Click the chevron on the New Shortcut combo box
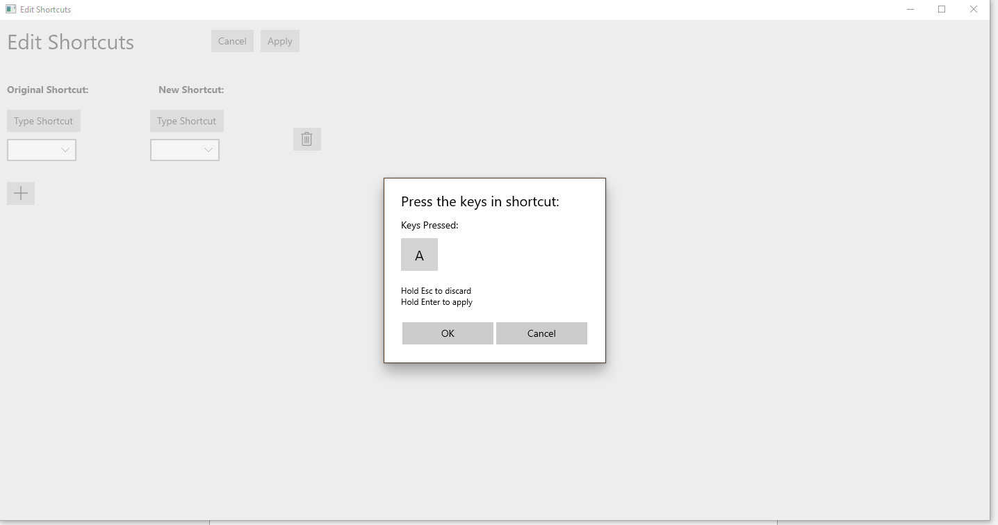 pos(208,150)
